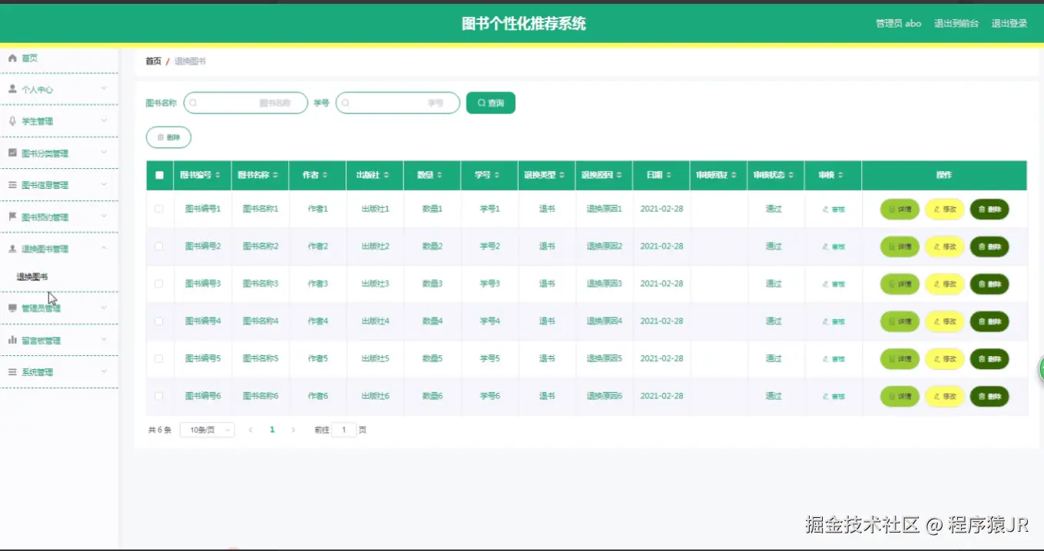The width and height of the screenshot is (1044, 551).
Task: Sort by 学号 column arrows
Action: (497, 176)
